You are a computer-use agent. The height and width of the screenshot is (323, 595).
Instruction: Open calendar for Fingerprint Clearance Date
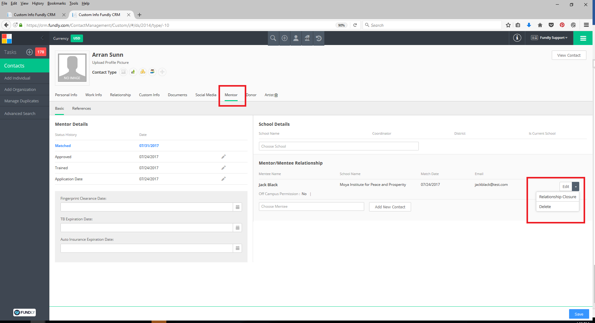237,207
